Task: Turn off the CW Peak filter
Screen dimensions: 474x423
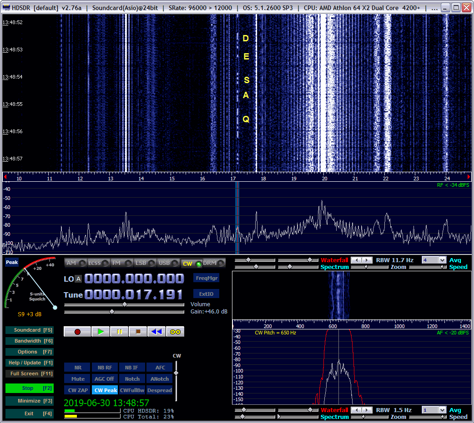Action: pyautogui.click(x=106, y=390)
